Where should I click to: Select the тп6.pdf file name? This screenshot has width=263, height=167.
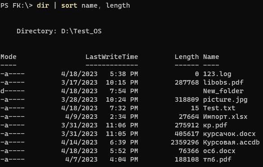[x=217, y=159]
